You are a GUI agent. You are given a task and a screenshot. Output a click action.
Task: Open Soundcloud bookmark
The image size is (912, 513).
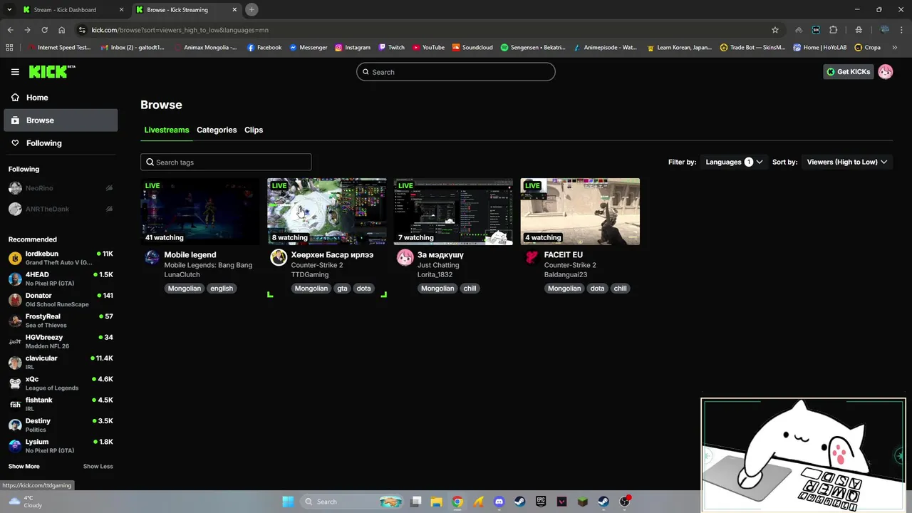tap(472, 48)
